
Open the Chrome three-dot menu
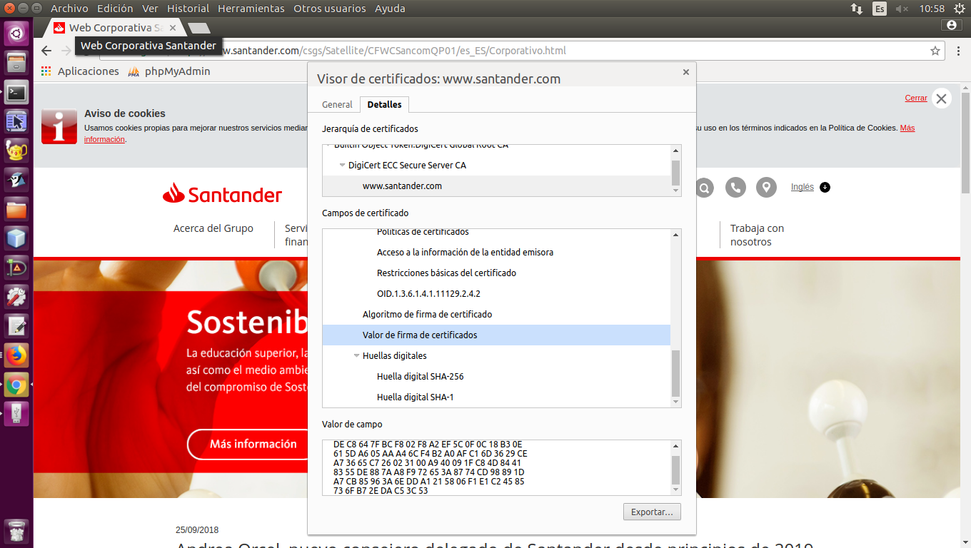(959, 51)
